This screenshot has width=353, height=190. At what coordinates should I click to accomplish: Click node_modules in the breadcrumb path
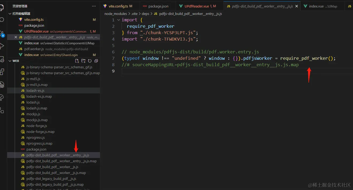tap(116, 14)
